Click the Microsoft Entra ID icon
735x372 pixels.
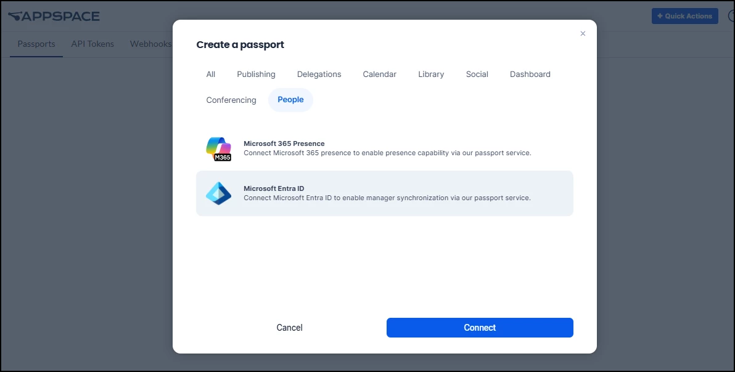218,193
